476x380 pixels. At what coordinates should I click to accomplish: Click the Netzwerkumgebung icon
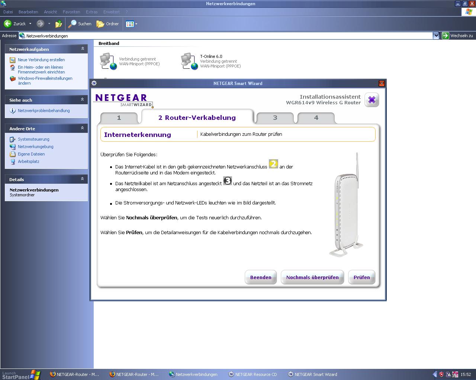pos(13,147)
